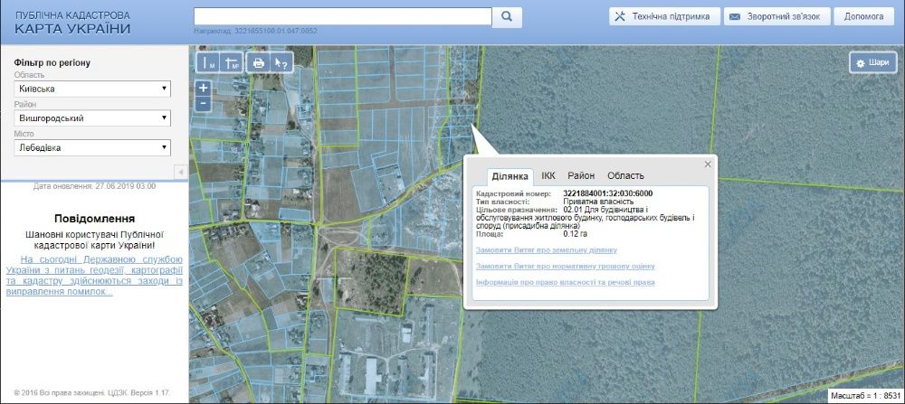905x404 pixels.
Task: Zoom out of the map
Action: point(203,104)
